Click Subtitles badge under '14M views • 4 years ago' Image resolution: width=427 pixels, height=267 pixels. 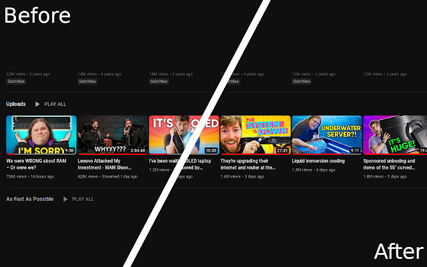coord(87,81)
